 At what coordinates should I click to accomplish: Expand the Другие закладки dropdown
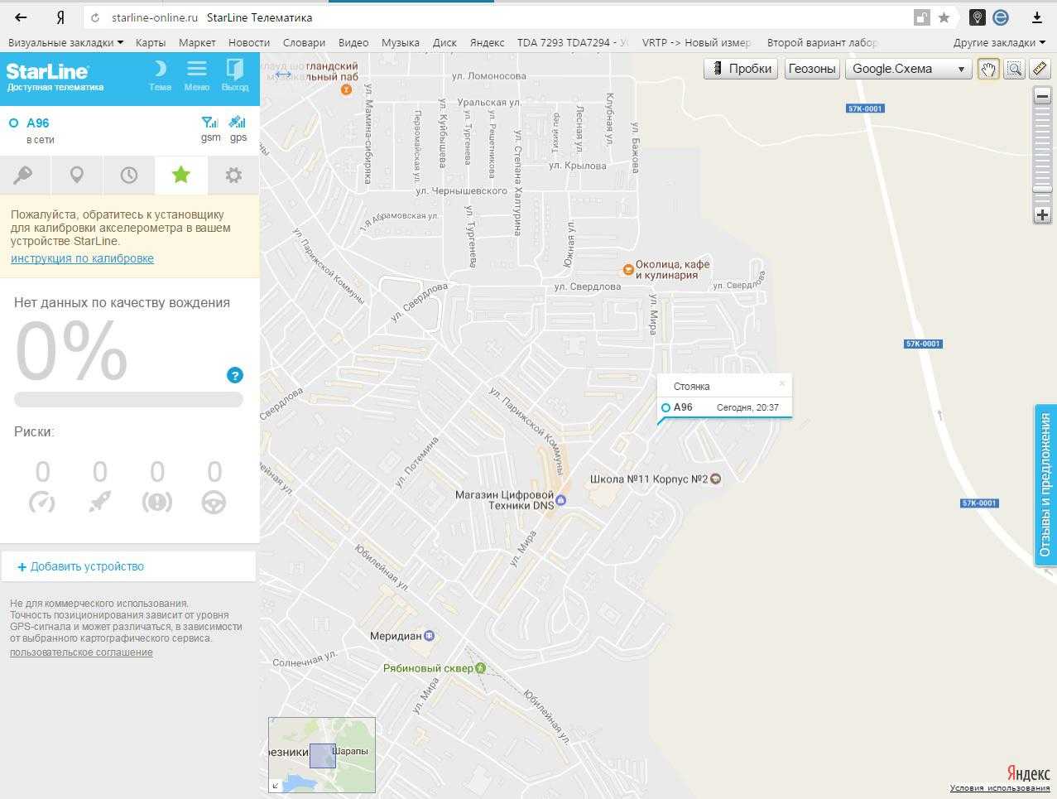999,42
